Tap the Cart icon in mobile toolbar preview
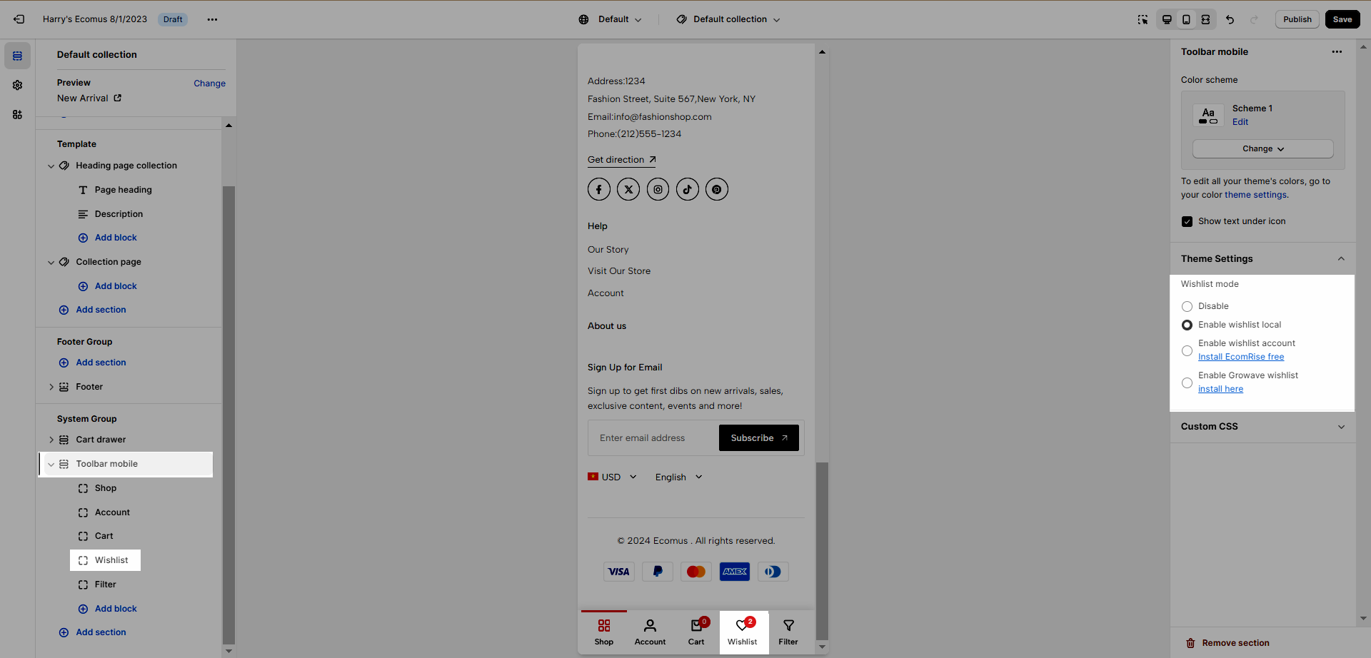The height and width of the screenshot is (658, 1371). [696, 626]
